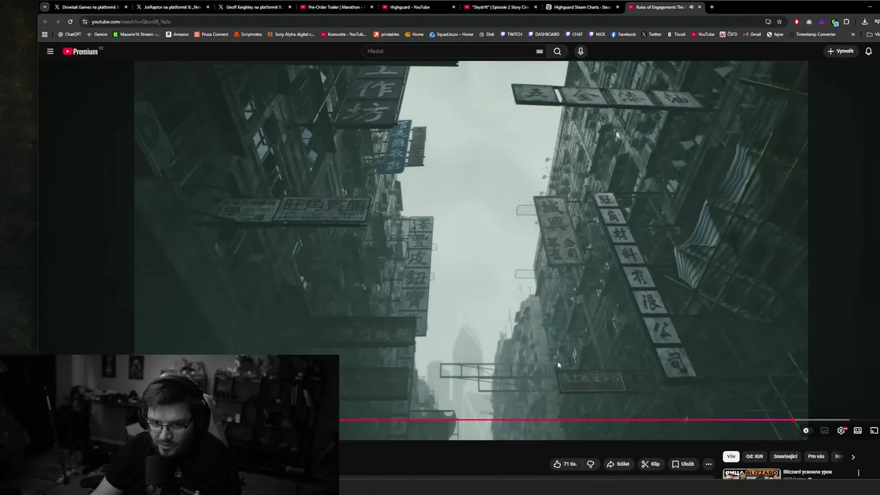
Task: Open the YouTube guide hamburger menu
Action: (x=50, y=52)
